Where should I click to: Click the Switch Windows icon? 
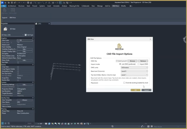point(67,3)
